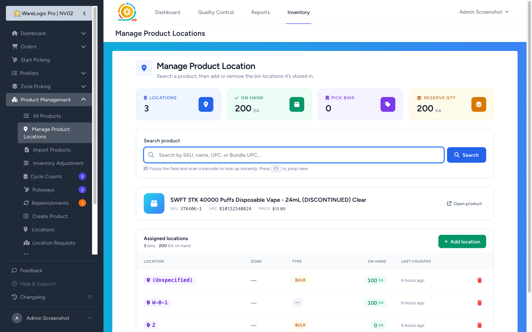
Task: Expand the Picklists sidebar section
Action: point(83,73)
